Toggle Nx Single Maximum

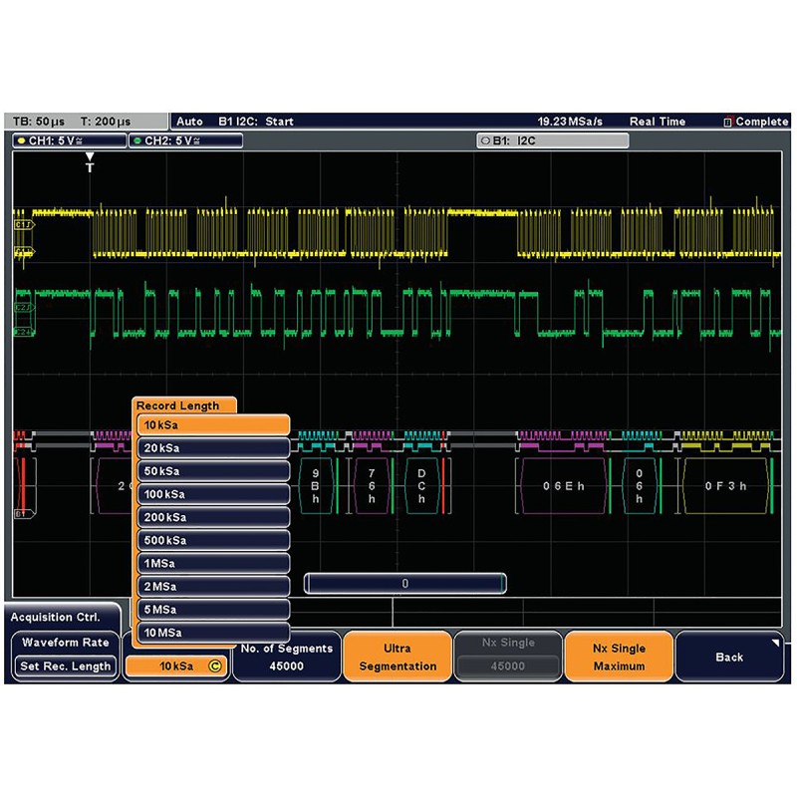pyautogui.click(x=619, y=657)
